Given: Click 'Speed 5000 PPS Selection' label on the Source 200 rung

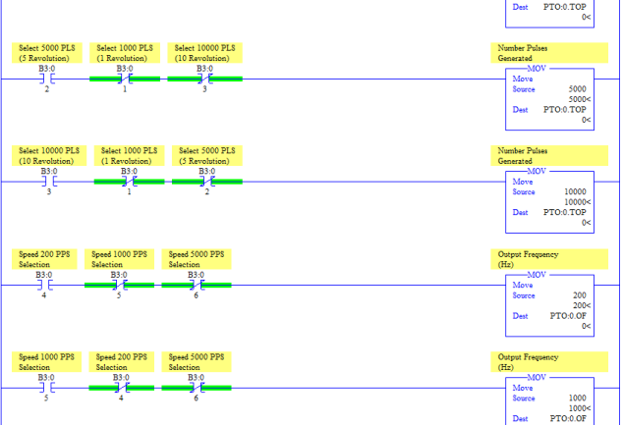Looking at the screenshot, I should 197,259.
